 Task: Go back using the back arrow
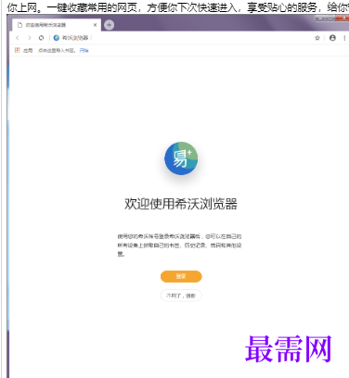[18, 38]
